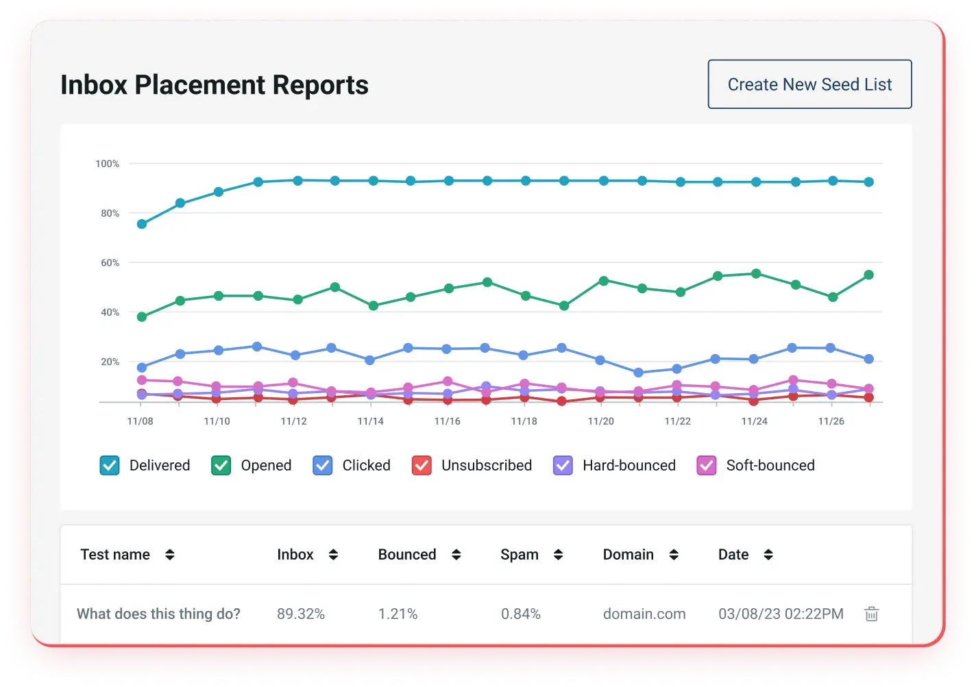
Task: Open the "What does this thing do?" test report
Action: (x=158, y=614)
